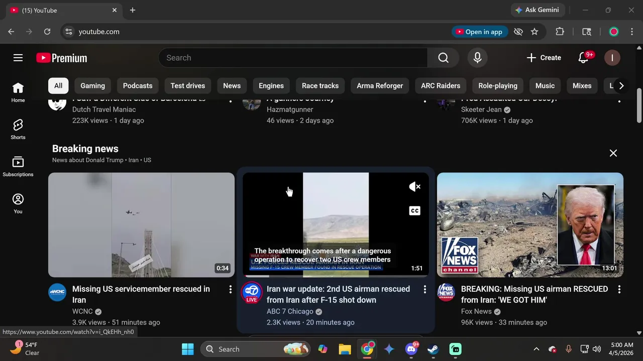Open options for Hazmatgunner video
Image resolution: width=643 pixels, height=361 pixels.
tap(425, 101)
